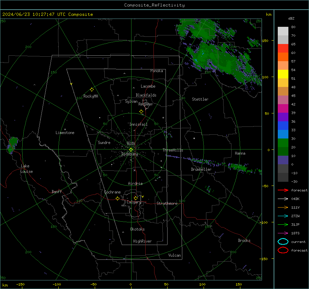
Task: Click the Ponoka map label
Action: [x=157, y=71]
